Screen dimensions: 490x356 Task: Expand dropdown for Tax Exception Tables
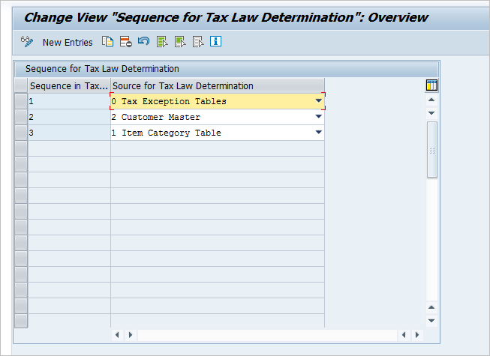coord(318,100)
